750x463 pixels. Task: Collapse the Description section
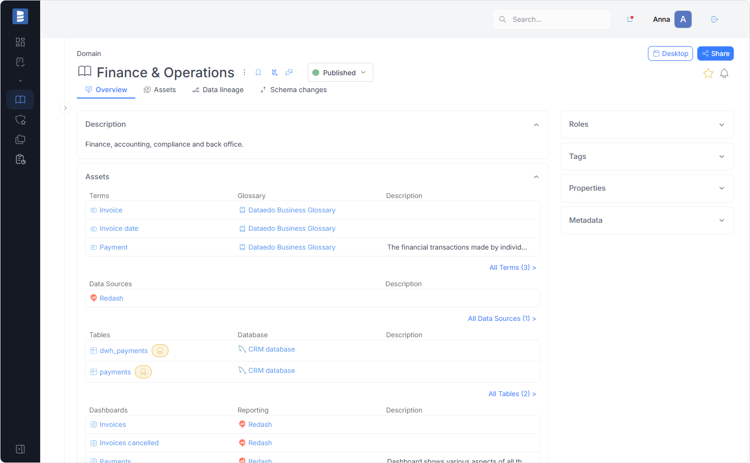pyautogui.click(x=536, y=125)
